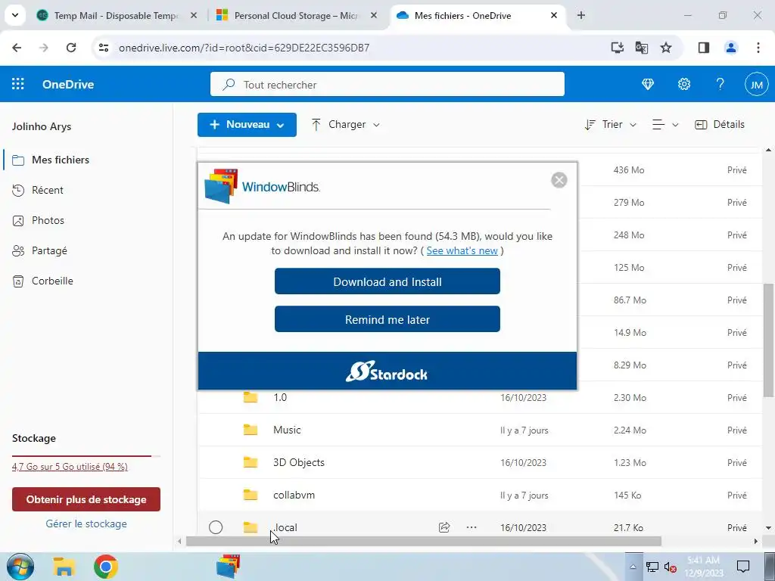Open the 3D Objects folder
775x581 pixels.
[299, 462]
